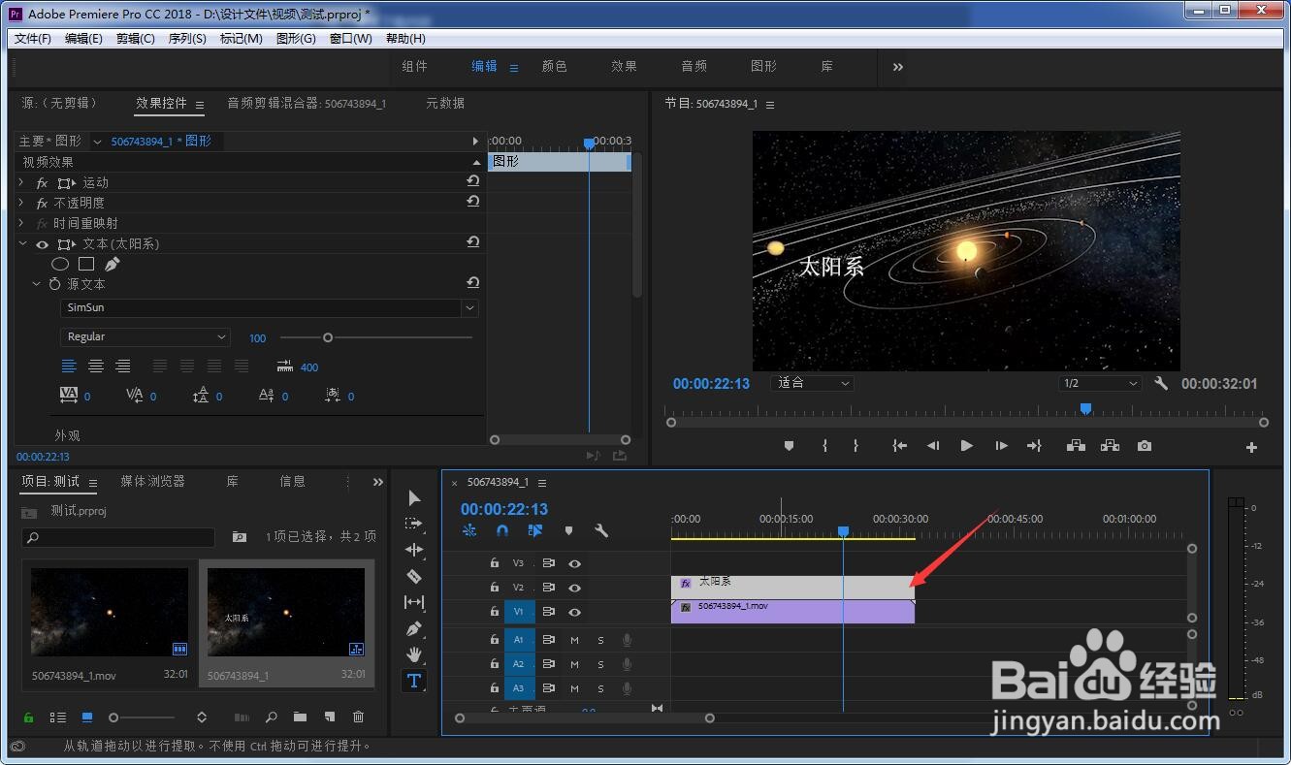Step back one frame

(933, 446)
